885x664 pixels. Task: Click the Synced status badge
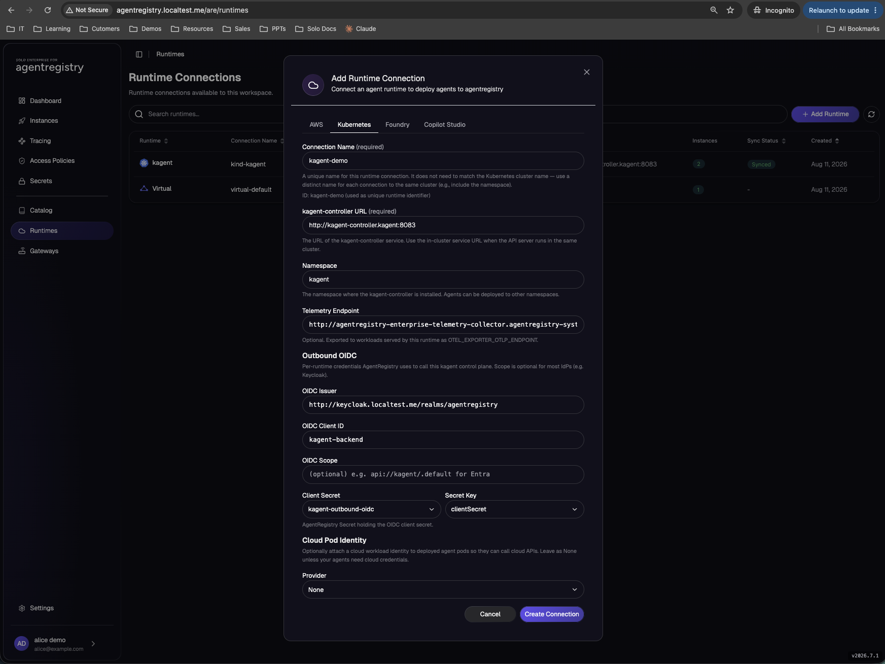point(761,164)
